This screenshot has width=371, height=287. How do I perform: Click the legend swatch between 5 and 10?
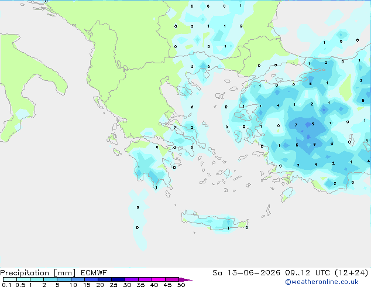[64, 279]
